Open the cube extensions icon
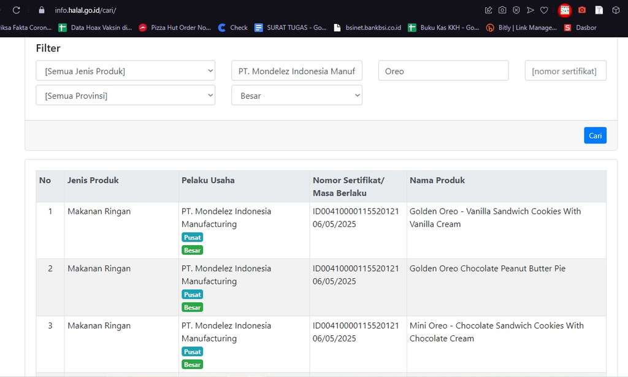This screenshot has width=628, height=377. point(616,10)
